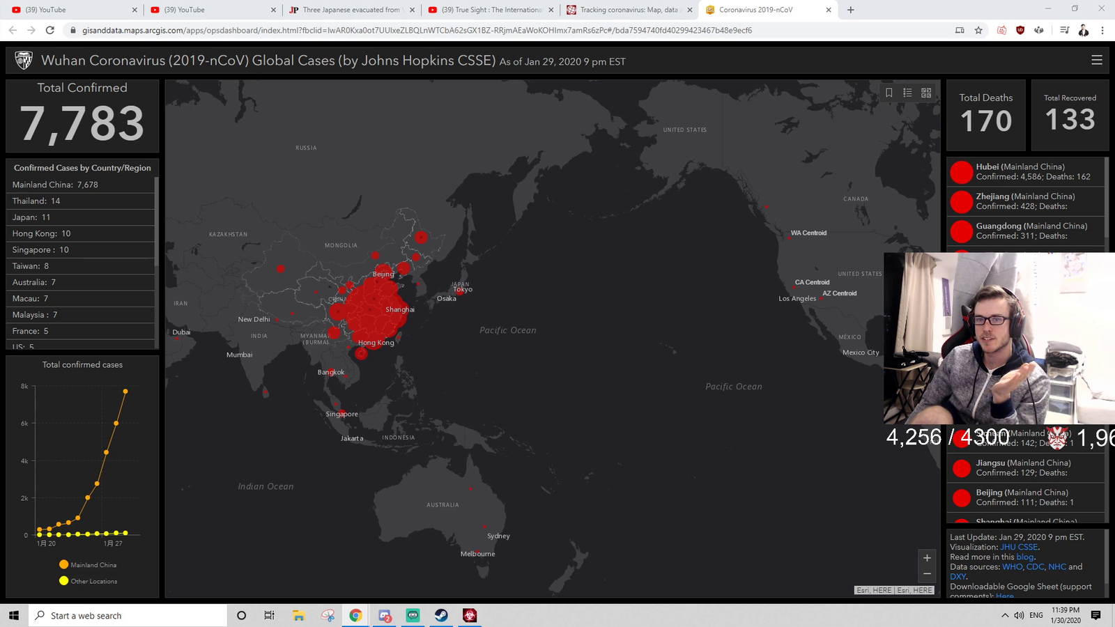Select Malaysia: 7 in country list
The width and height of the screenshot is (1115, 627).
[x=80, y=315]
